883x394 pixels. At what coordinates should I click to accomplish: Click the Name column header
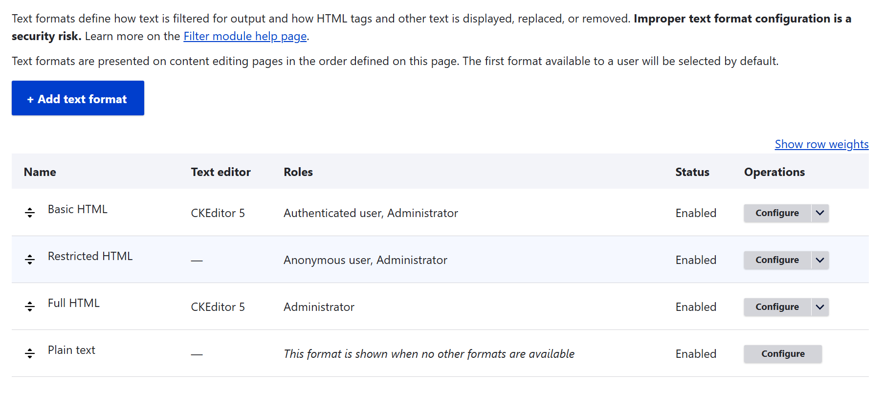(40, 172)
